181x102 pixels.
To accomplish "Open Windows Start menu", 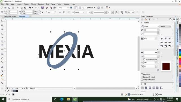I will pyautogui.click(x=3, y=99).
